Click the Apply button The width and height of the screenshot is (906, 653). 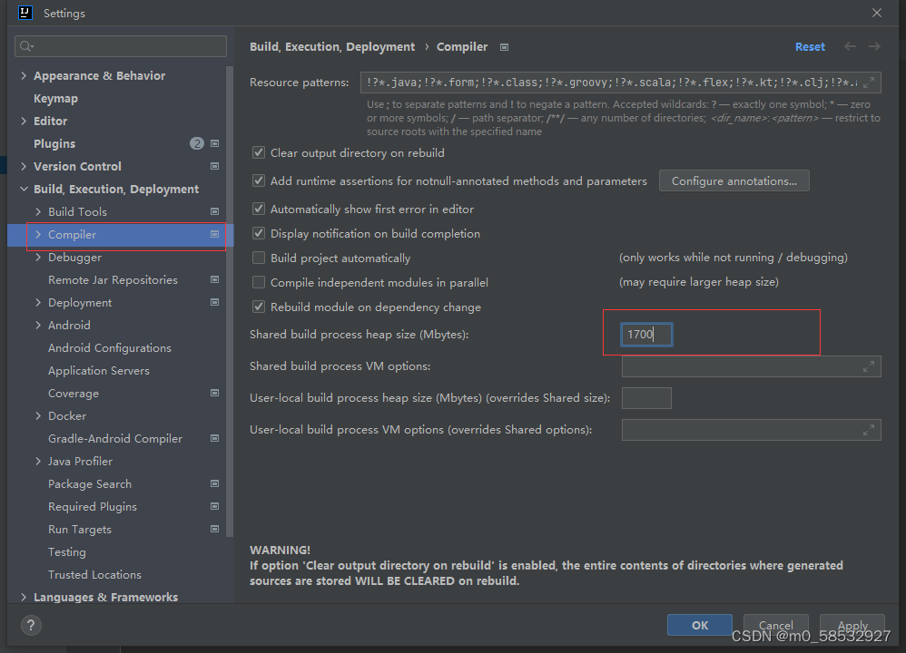pyautogui.click(x=852, y=625)
